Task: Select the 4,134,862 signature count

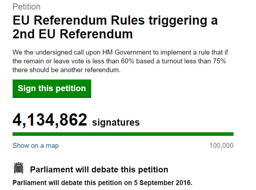Action: coord(50,120)
